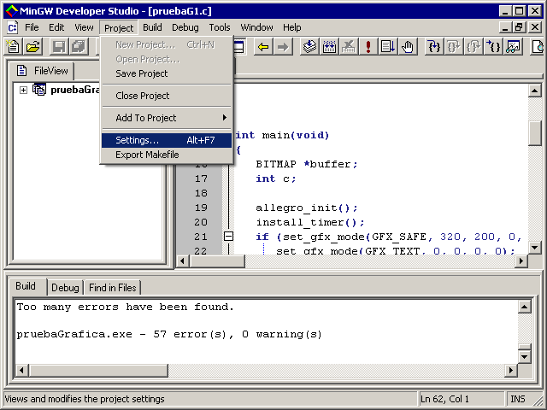Click the editor scroll up arrow

(534, 91)
